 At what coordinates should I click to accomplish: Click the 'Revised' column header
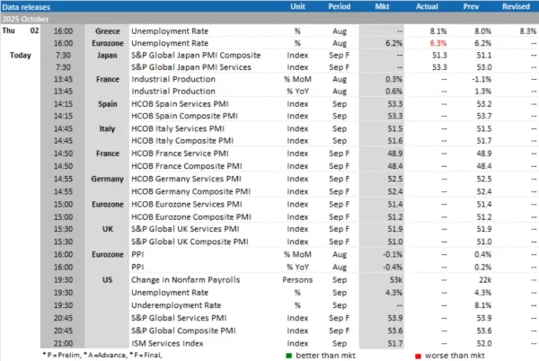(516, 6)
